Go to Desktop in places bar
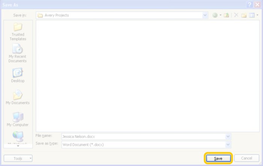 18,75
